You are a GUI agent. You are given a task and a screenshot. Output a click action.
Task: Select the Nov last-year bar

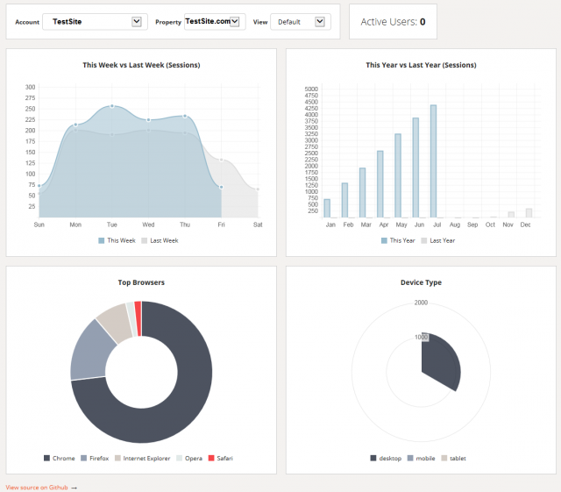511,215
